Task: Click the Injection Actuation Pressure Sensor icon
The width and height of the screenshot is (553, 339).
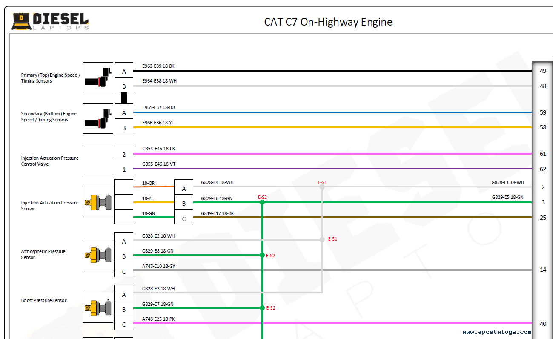Action: (x=98, y=202)
